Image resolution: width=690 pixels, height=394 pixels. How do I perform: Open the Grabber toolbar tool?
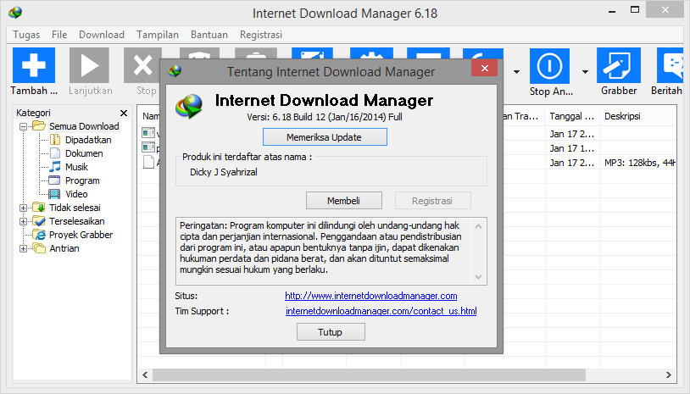click(x=618, y=65)
